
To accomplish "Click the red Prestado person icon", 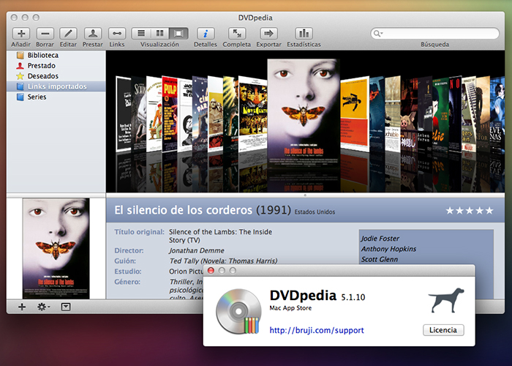I will click(x=20, y=66).
